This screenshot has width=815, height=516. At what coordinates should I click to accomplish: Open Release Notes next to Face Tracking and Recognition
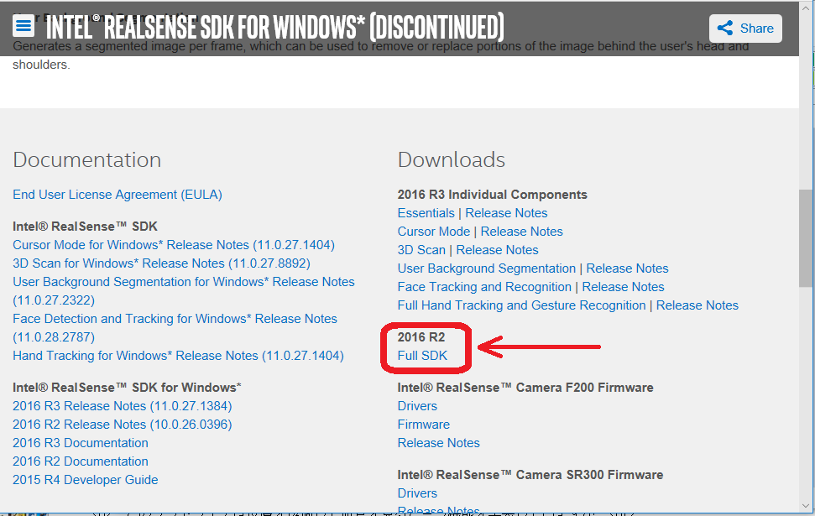click(x=623, y=287)
